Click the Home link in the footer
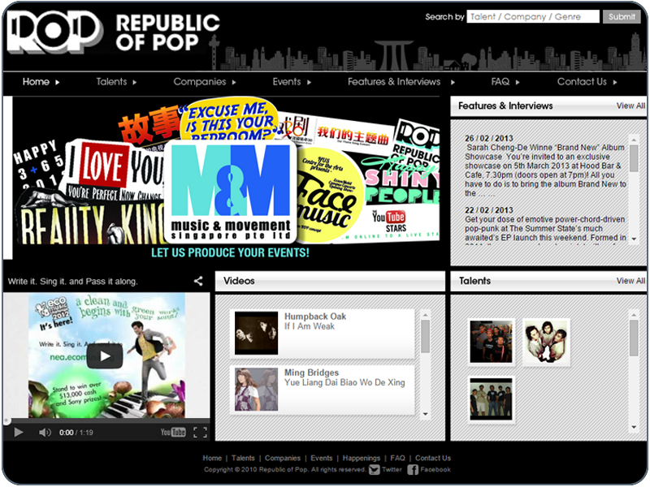Image resolution: width=650 pixels, height=487 pixels. (x=212, y=458)
